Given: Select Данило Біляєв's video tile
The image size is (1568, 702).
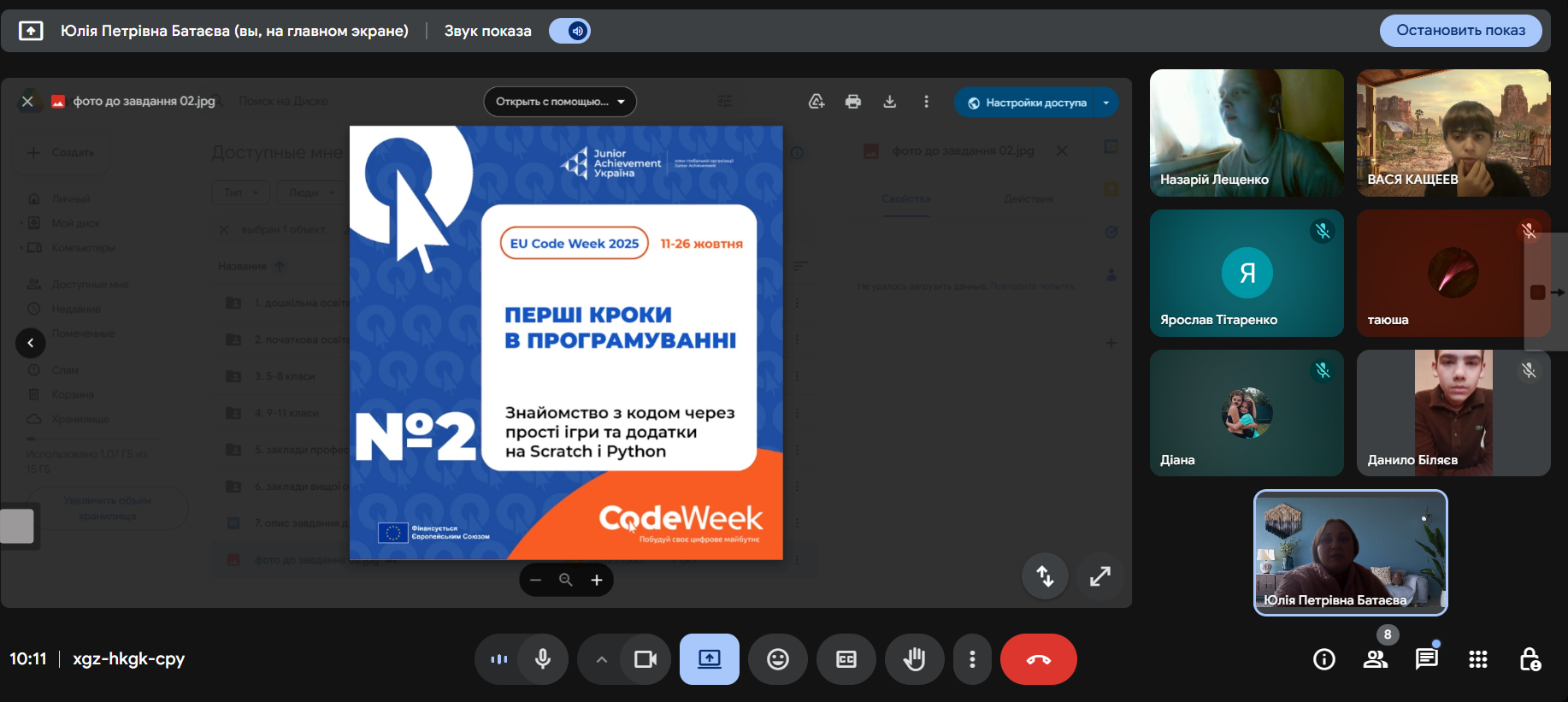Looking at the screenshot, I should click(1453, 413).
